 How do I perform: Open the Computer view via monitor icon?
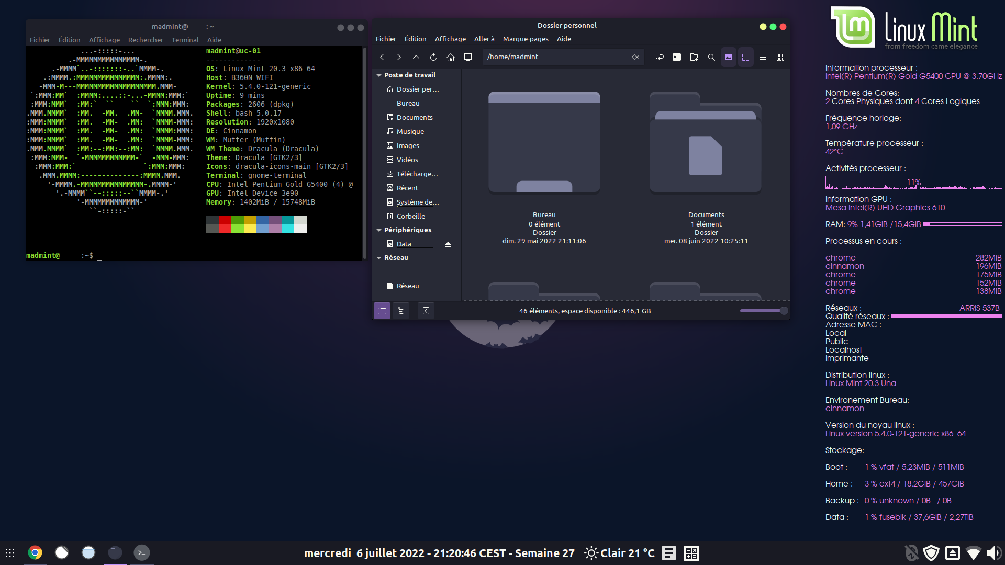coord(468,57)
